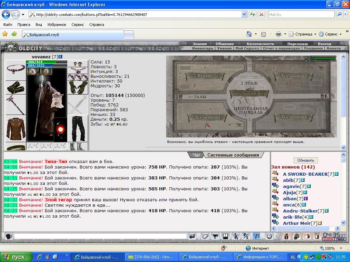Image resolution: width=350 pixels, height=262 pixels.
Task: Open player Andru-Stalker's name link
Action: [x=300, y=211]
